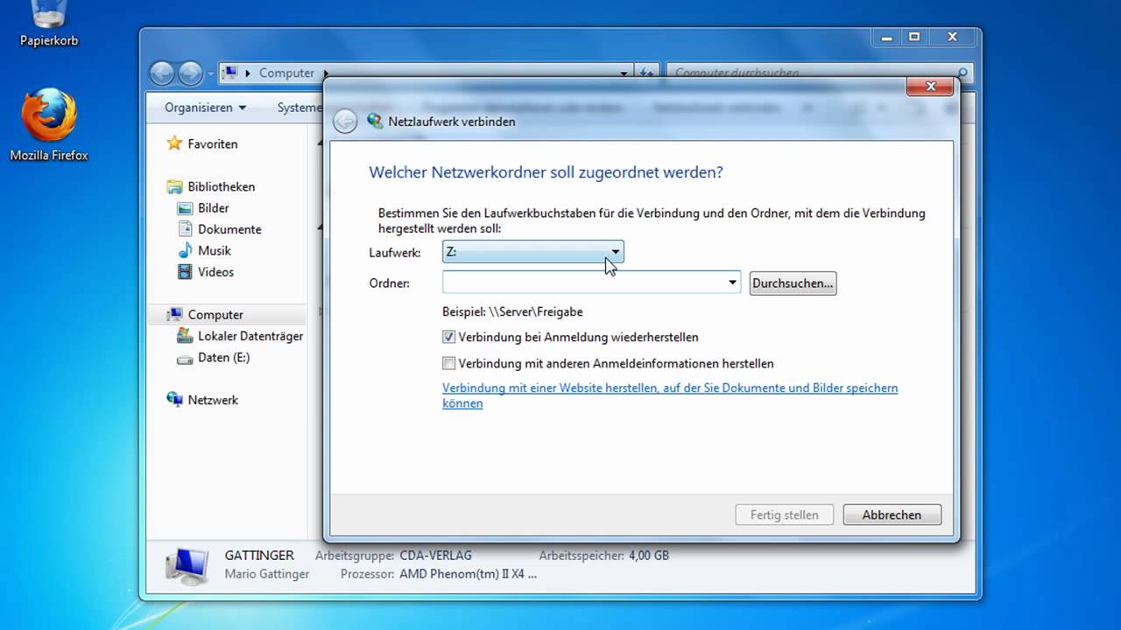
Task: Click the Systemeigenschaften toolbar item
Action: pyautogui.click(x=300, y=108)
